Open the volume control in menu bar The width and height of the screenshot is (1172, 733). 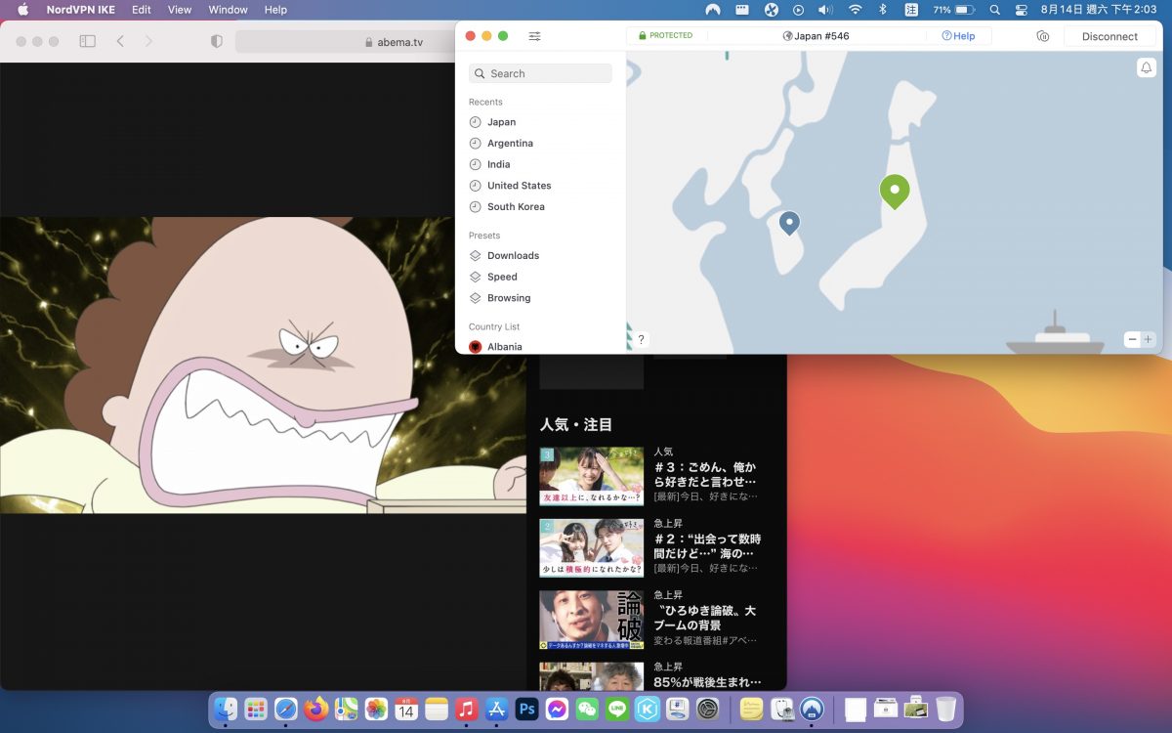click(825, 10)
